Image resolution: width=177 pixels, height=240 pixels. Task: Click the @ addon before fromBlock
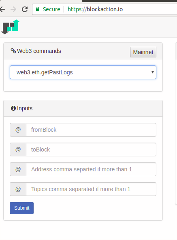(18, 130)
